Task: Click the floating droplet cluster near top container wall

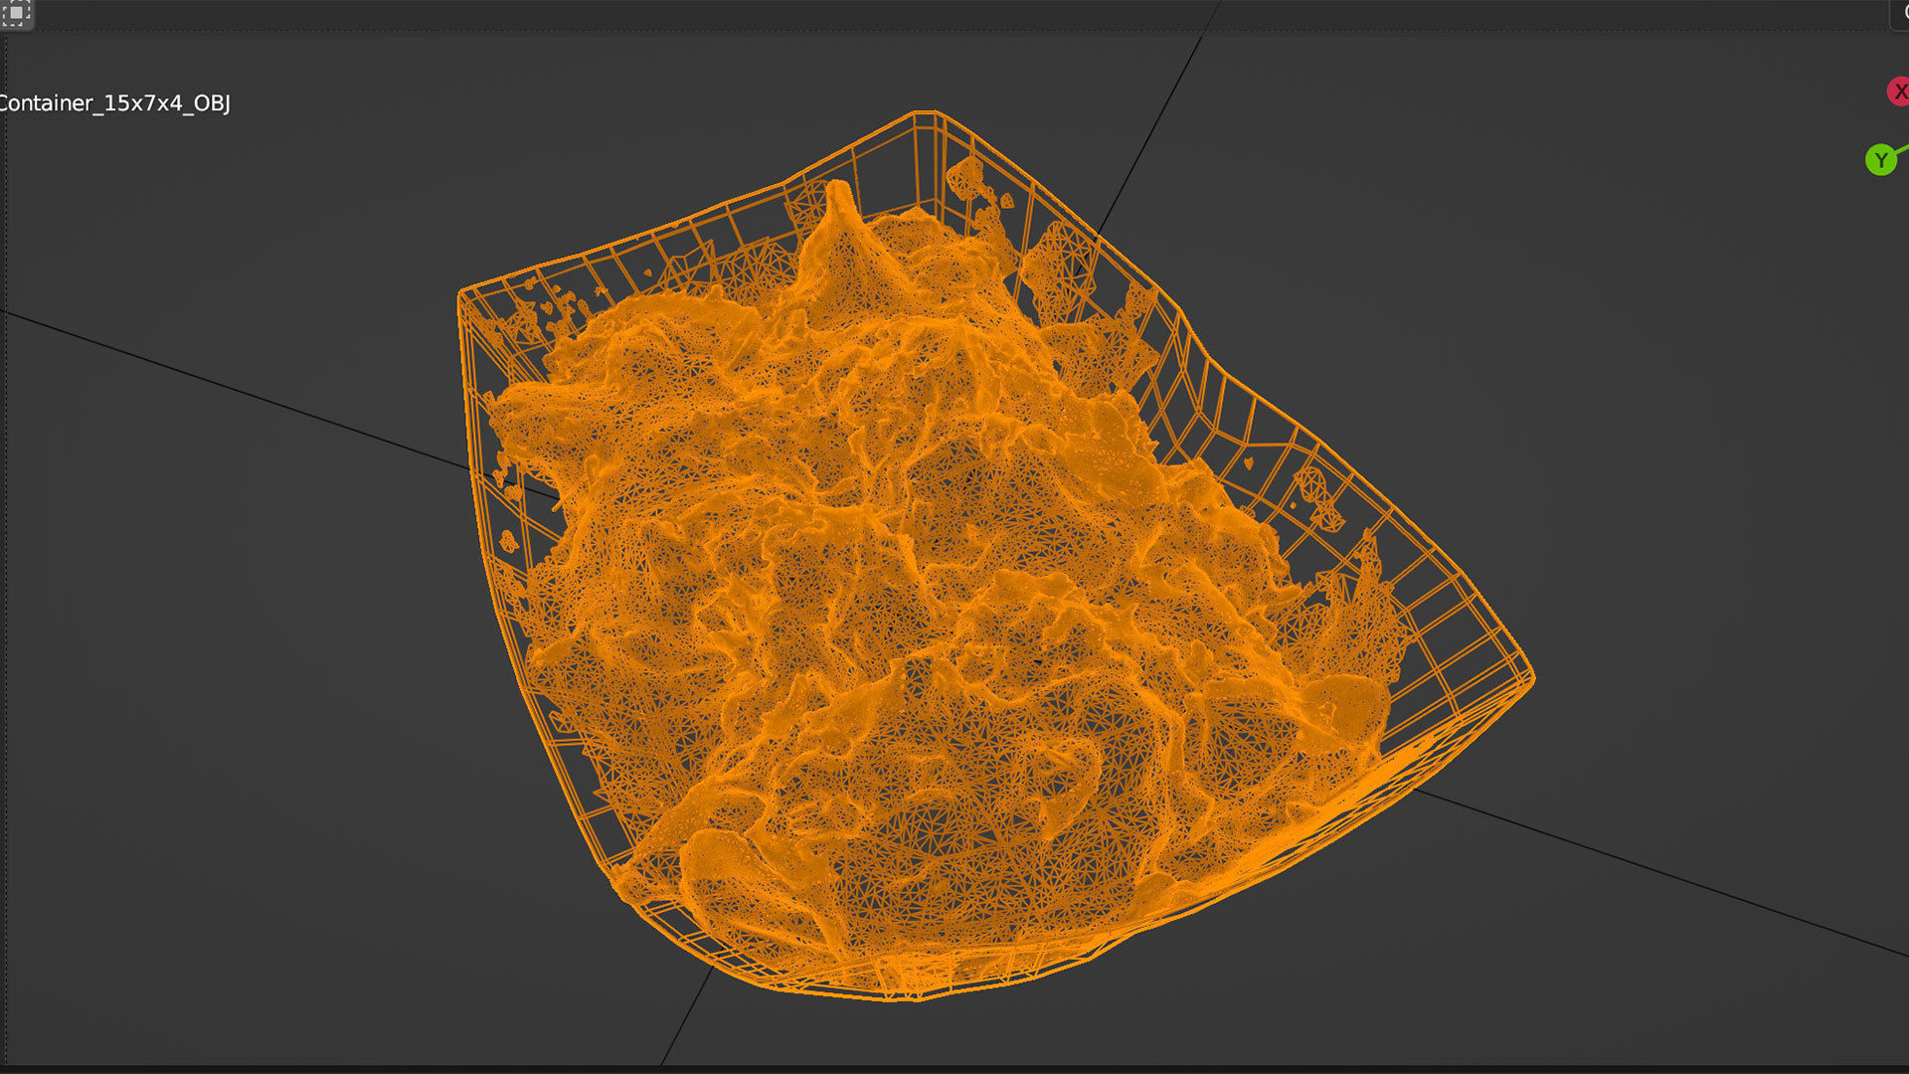Action: [966, 179]
